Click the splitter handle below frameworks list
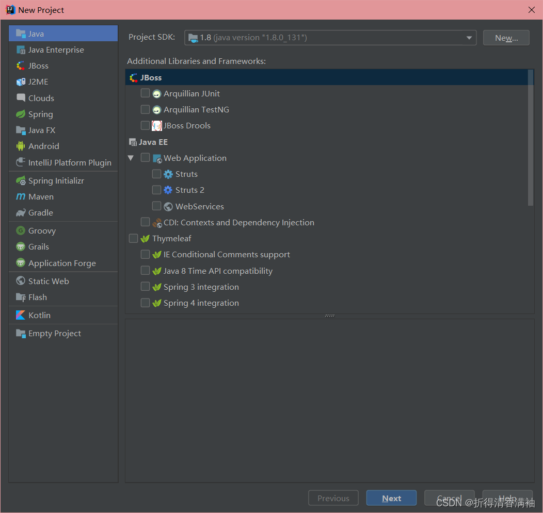The width and height of the screenshot is (543, 513). pos(330,316)
